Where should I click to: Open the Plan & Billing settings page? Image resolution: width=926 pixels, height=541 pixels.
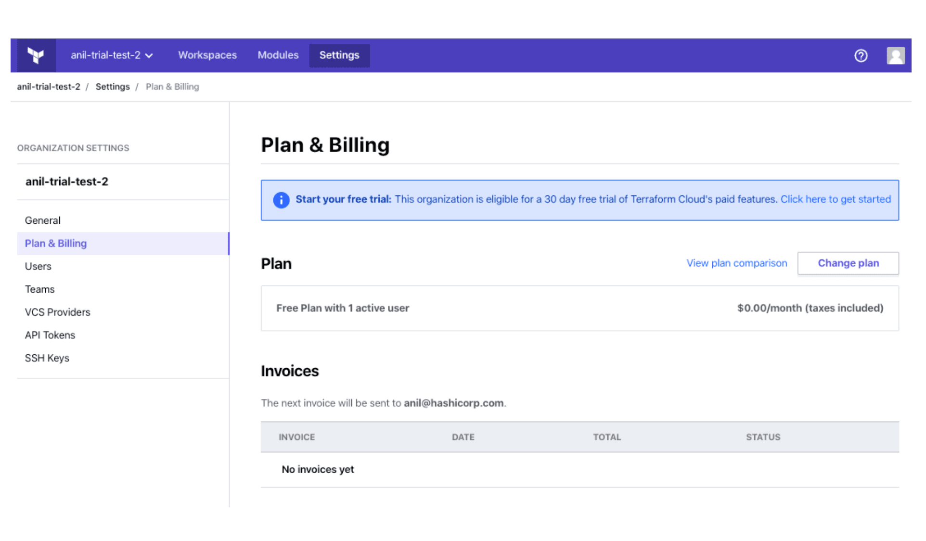click(55, 243)
